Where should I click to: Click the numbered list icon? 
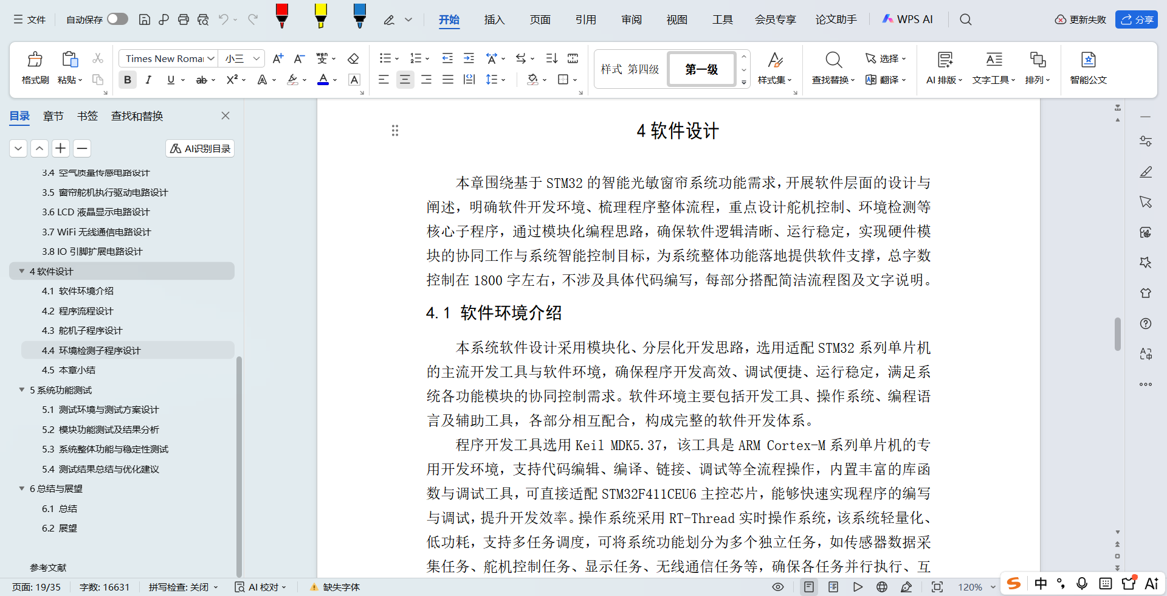click(x=416, y=58)
